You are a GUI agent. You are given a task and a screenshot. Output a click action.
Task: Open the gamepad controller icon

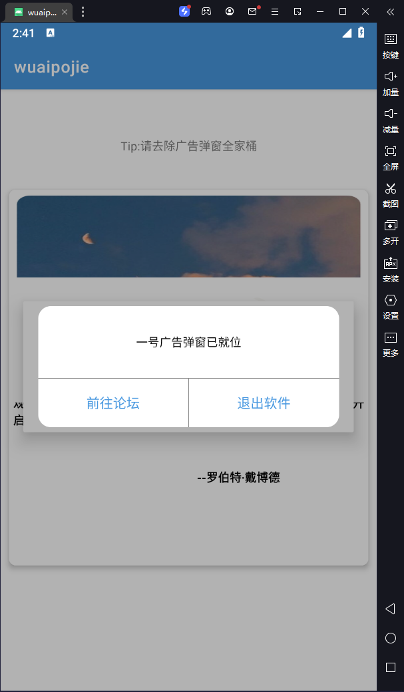click(206, 11)
